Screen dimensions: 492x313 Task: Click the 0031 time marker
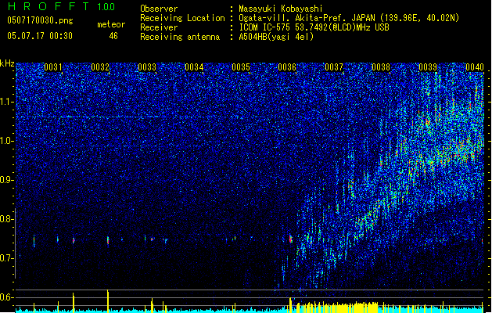(52, 67)
